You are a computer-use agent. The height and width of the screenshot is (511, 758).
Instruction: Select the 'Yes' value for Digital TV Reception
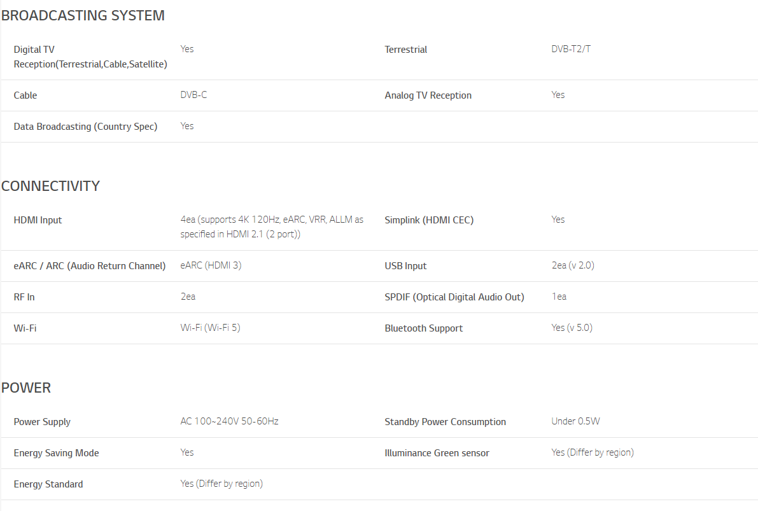[x=187, y=49]
